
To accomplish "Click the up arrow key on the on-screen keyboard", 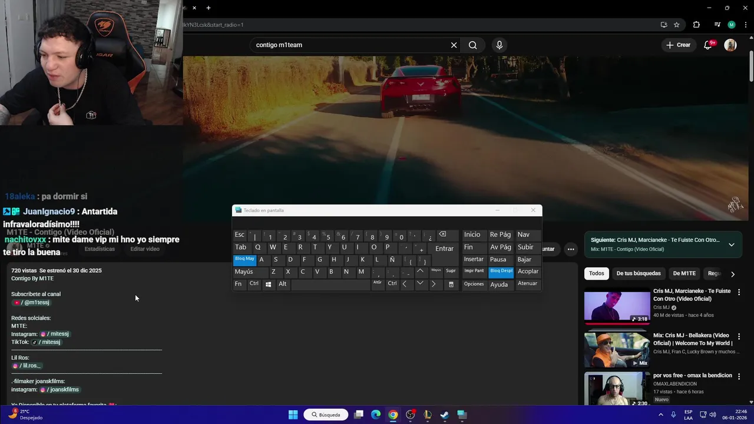I will coord(420,271).
